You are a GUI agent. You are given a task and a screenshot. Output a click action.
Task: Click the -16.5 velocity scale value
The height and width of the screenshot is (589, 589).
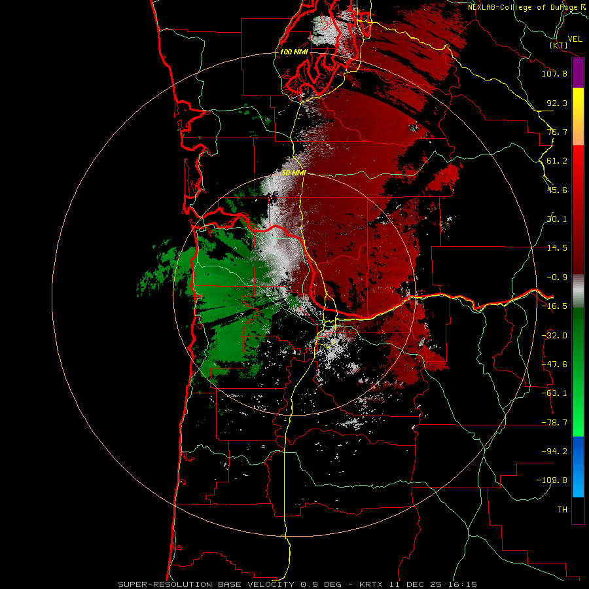tap(554, 306)
